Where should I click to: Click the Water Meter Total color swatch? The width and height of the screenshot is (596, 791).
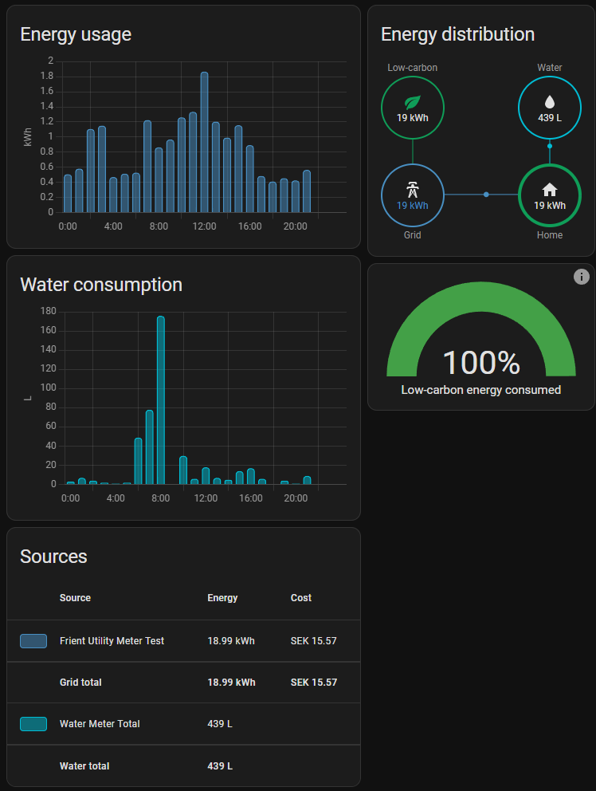[33, 723]
